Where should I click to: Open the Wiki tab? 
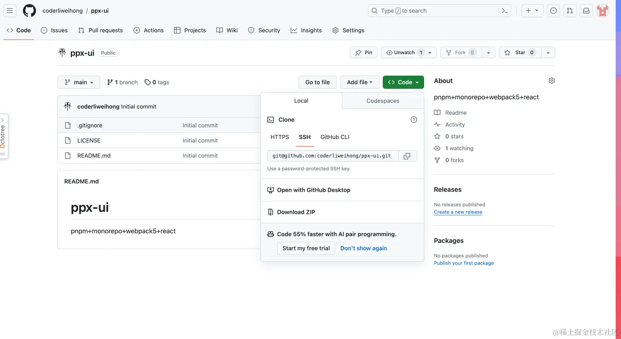[x=227, y=30]
